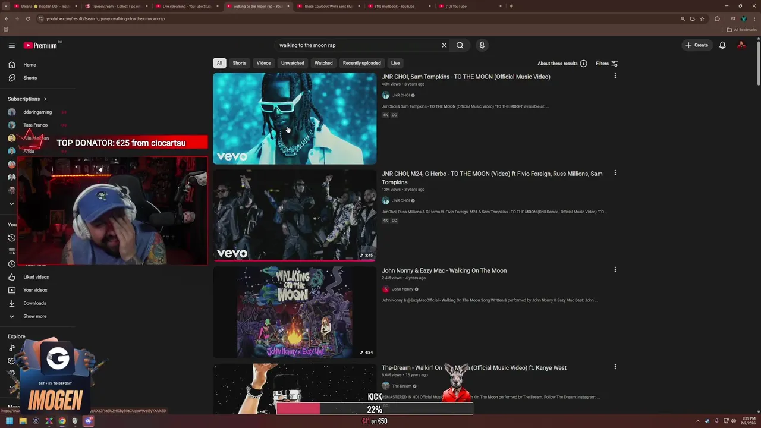Open more options for first JNR CHOI result

point(615,76)
